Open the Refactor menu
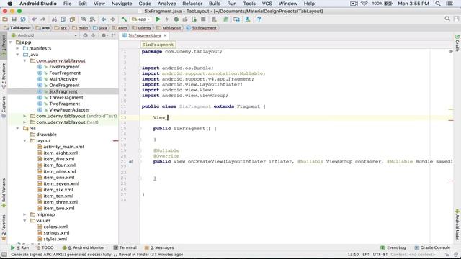 [x=192, y=4]
